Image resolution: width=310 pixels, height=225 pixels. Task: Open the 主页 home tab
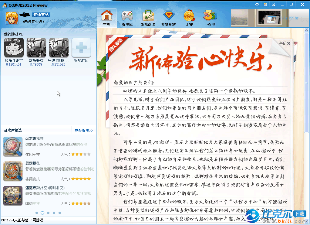tap(107, 18)
